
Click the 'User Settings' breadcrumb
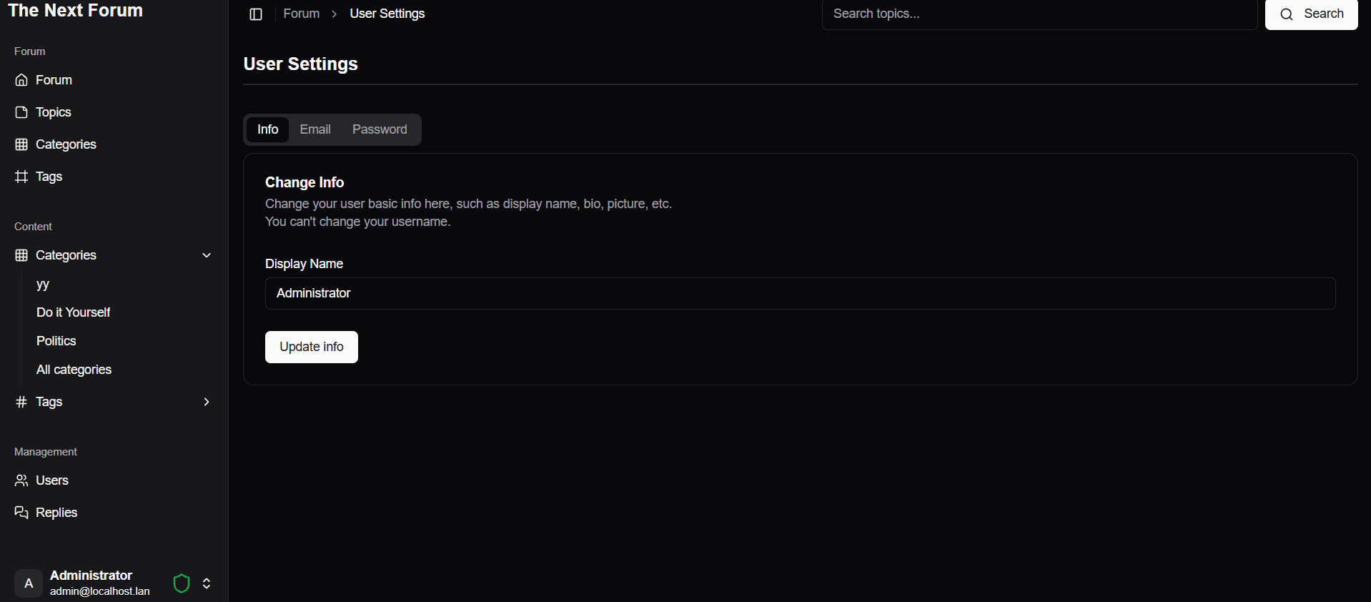pos(387,14)
